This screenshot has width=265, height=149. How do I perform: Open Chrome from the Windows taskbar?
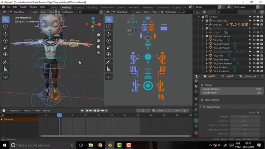(100, 145)
